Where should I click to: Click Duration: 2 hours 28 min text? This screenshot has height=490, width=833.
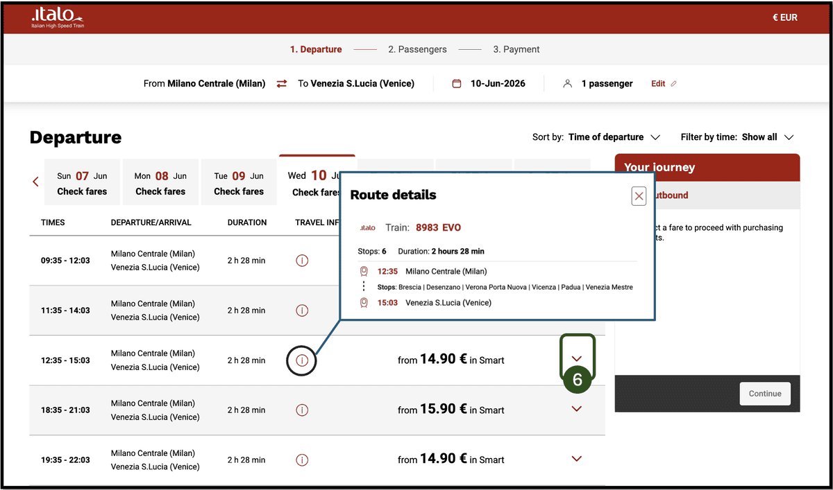tap(441, 251)
